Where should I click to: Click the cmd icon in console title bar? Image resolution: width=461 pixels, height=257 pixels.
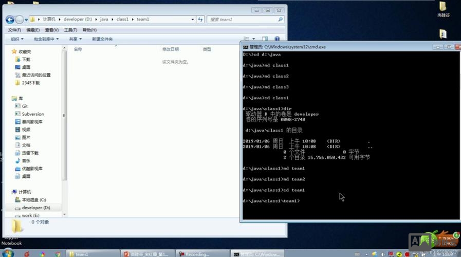tap(246, 47)
